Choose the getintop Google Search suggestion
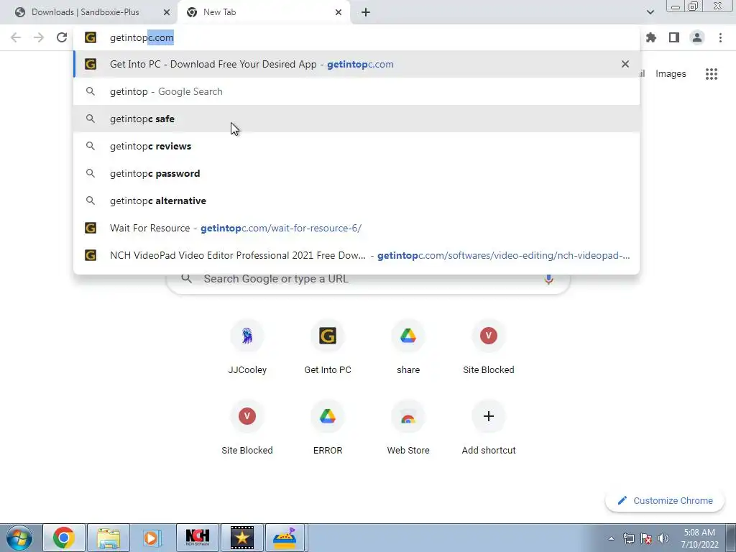 click(356, 91)
